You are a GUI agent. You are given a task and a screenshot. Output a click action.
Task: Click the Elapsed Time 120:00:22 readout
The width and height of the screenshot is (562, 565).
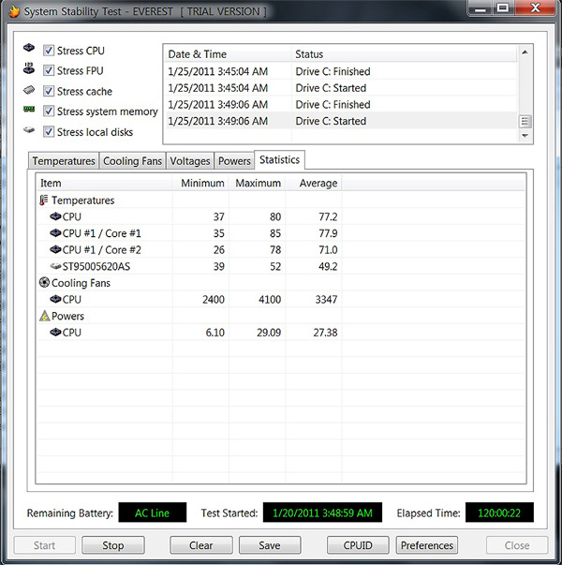point(499,513)
